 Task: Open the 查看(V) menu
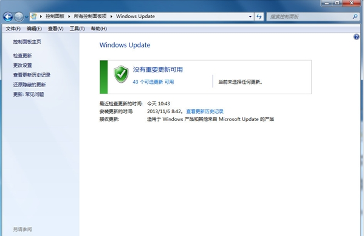pyautogui.click(x=55, y=29)
